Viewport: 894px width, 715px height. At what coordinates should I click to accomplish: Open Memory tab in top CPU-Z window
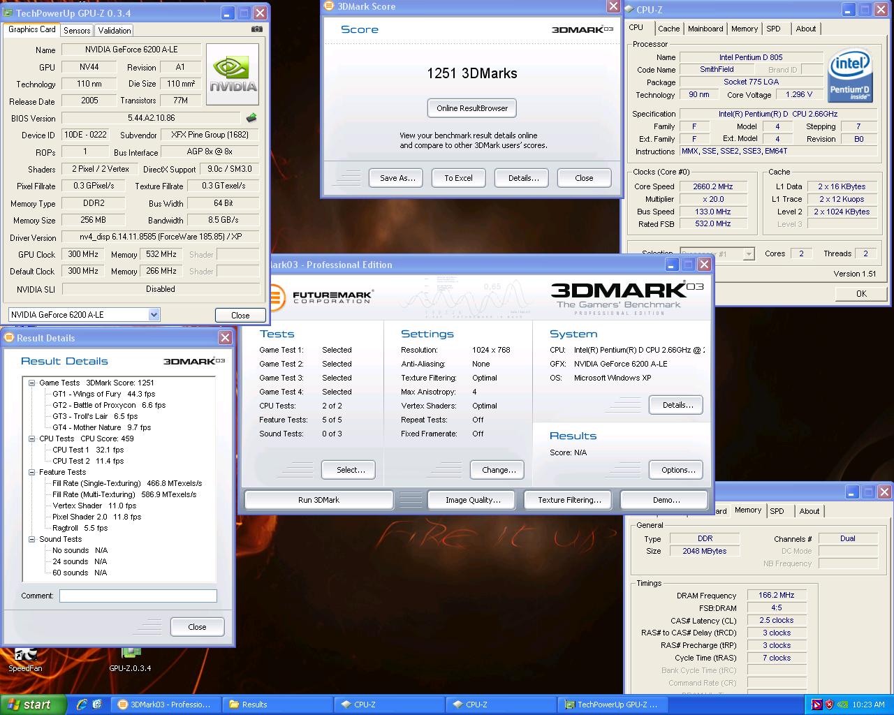coord(745,29)
